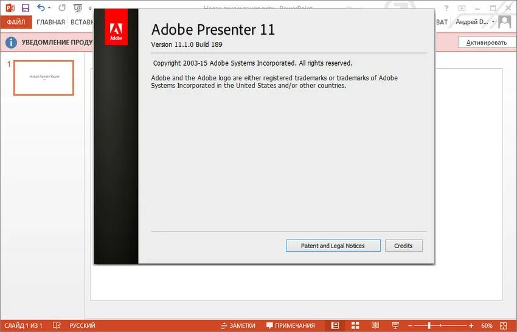This screenshot has width=517, height=332.
Task: Start slideshow from beginning toolbar icon
Action: 78,8
